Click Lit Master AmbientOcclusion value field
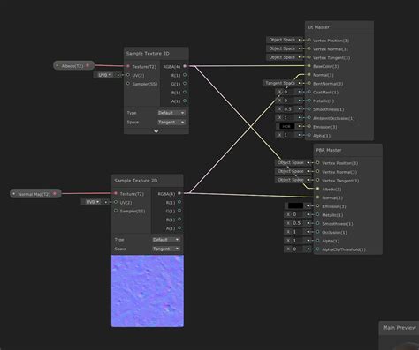The width and height of the screenshot is (419, 350). tap(290, 117)
